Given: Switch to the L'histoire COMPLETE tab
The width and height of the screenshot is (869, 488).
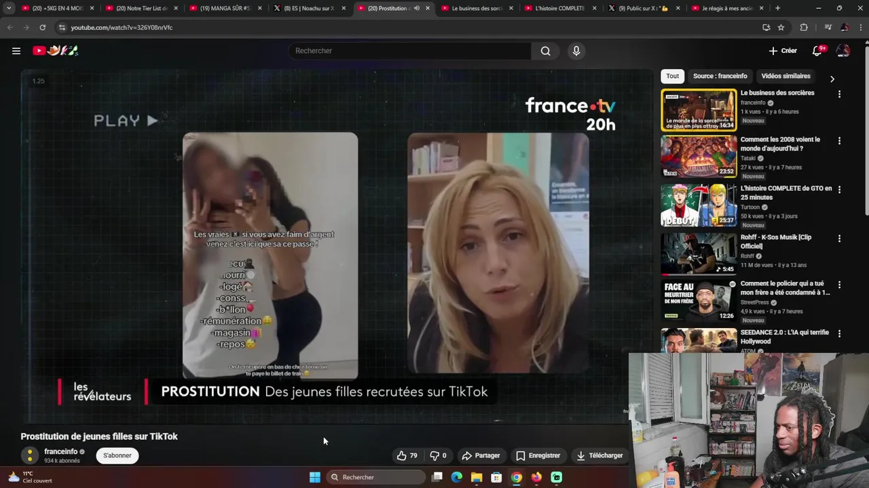Looking at the screenshot, I should pyautogui.click(x=559, y=8).
